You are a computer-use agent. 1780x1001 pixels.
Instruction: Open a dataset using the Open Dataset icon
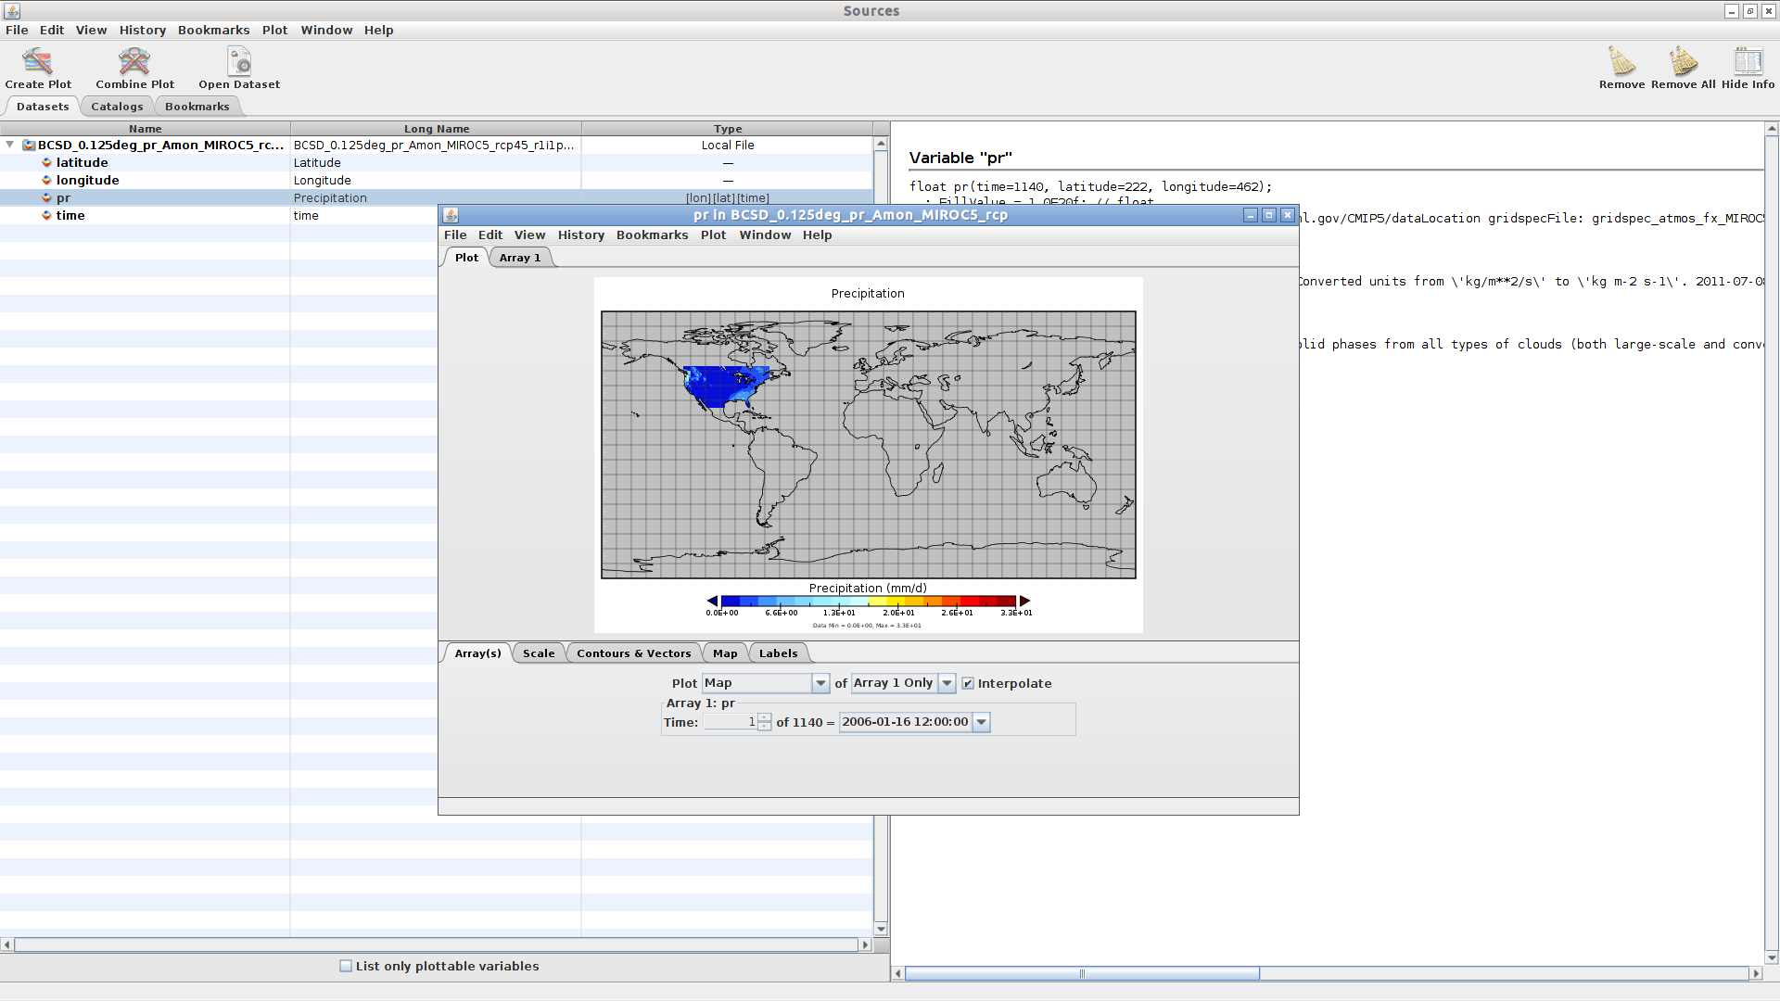click(x=238, y=62)
